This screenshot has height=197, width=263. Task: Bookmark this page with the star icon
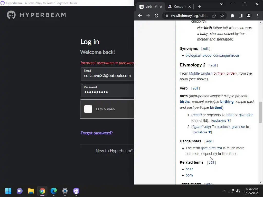tap(222, 16)
